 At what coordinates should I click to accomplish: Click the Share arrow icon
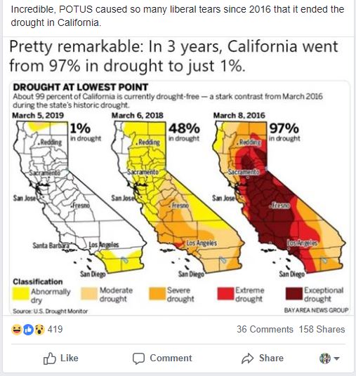point(247,358)
